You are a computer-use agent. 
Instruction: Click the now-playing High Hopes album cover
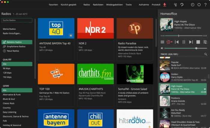tap(166, 25)
